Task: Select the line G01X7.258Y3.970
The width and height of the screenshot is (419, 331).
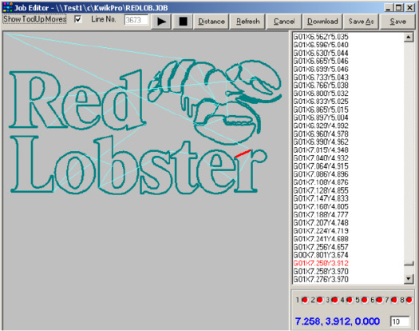Action: pyautogui.click(x=321, y=271)
